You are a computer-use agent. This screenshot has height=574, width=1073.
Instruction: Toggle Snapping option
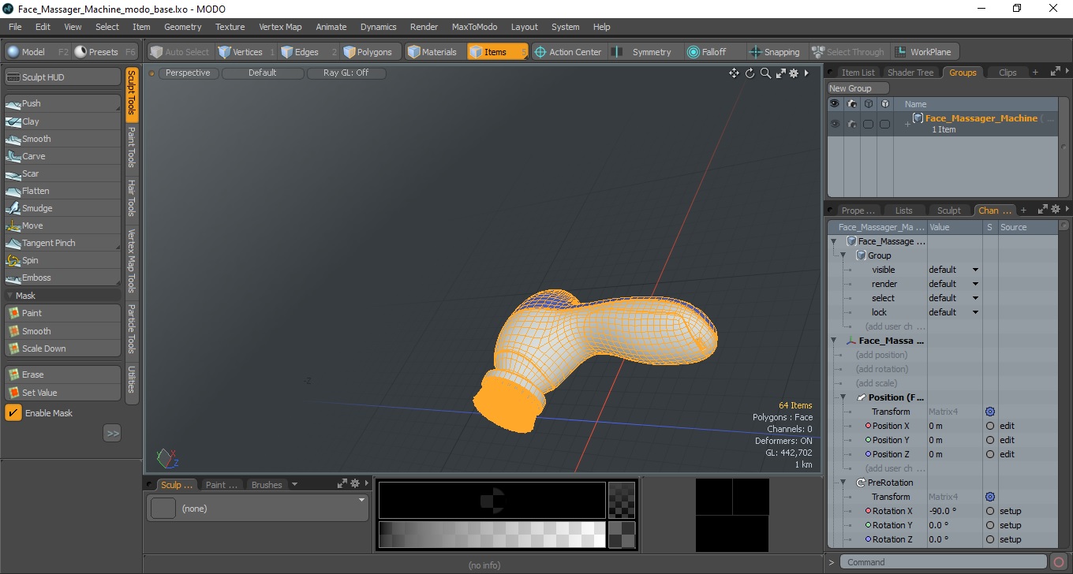pyautogui.click(x=775, y=52)
